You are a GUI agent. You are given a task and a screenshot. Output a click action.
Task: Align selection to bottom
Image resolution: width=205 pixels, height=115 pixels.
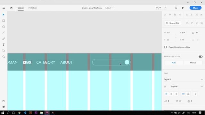click(x=175, y=15)
